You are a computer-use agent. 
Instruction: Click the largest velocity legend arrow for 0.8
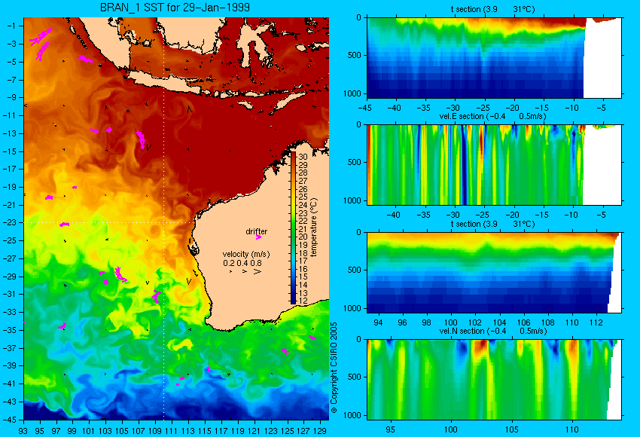(x=258, y=271)
